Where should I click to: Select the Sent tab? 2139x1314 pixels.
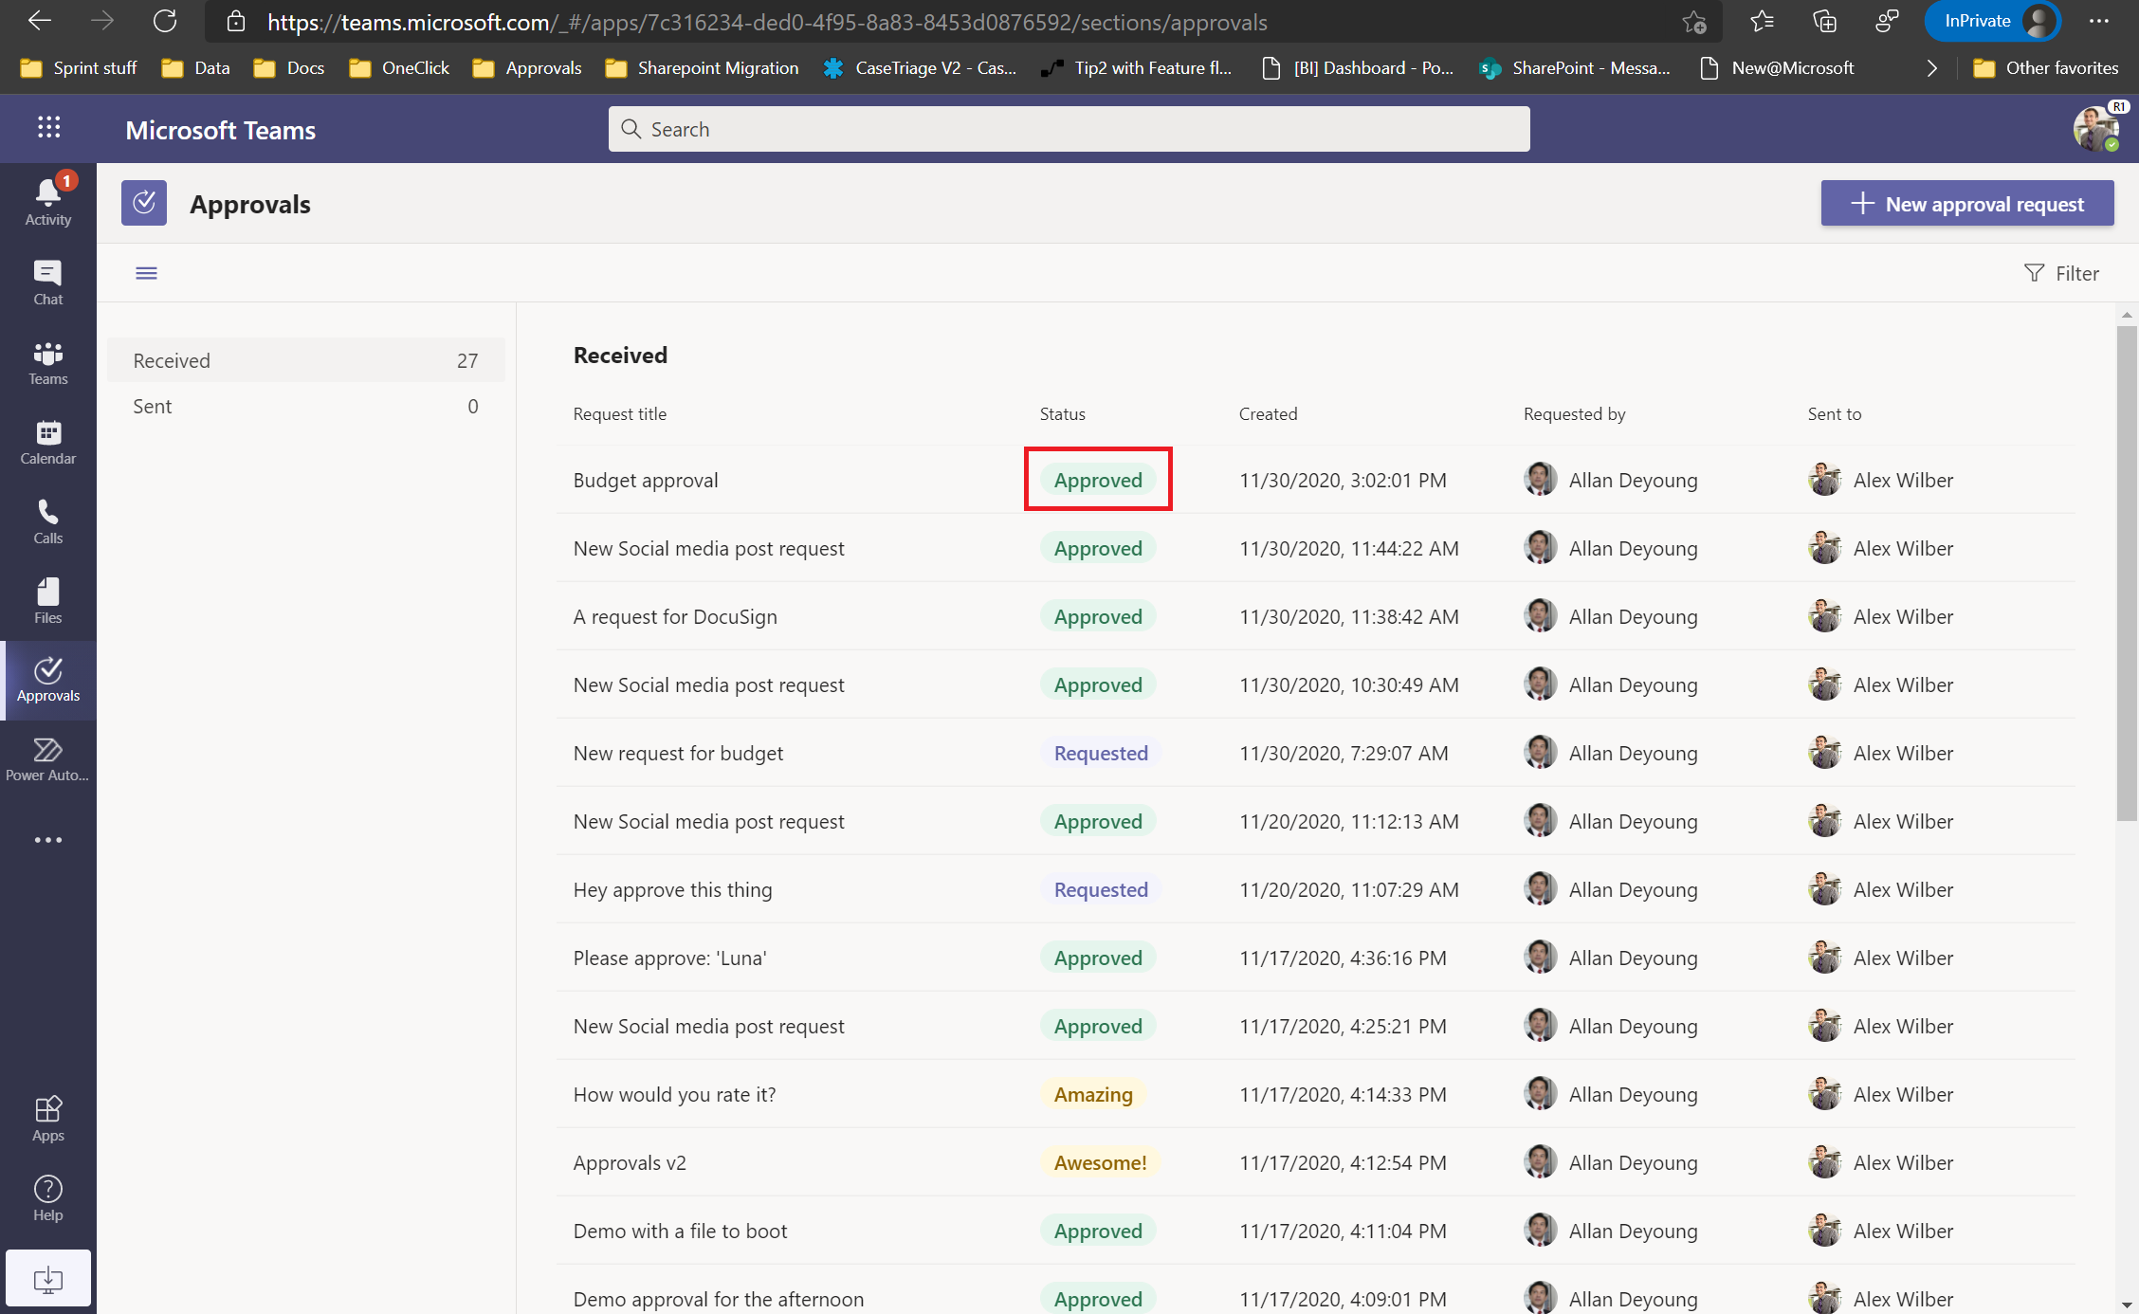[153, 405]
